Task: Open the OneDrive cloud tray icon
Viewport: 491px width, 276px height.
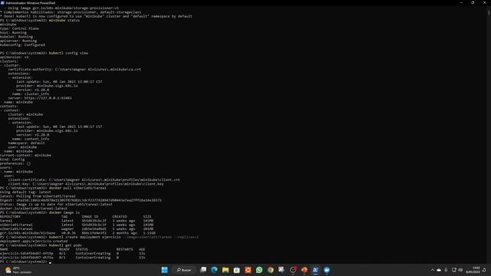Action: click(439, 270)
